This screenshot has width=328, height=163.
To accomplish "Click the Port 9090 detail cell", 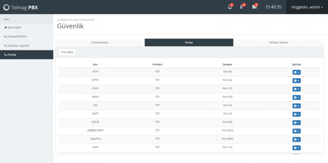I will point(227,139).
